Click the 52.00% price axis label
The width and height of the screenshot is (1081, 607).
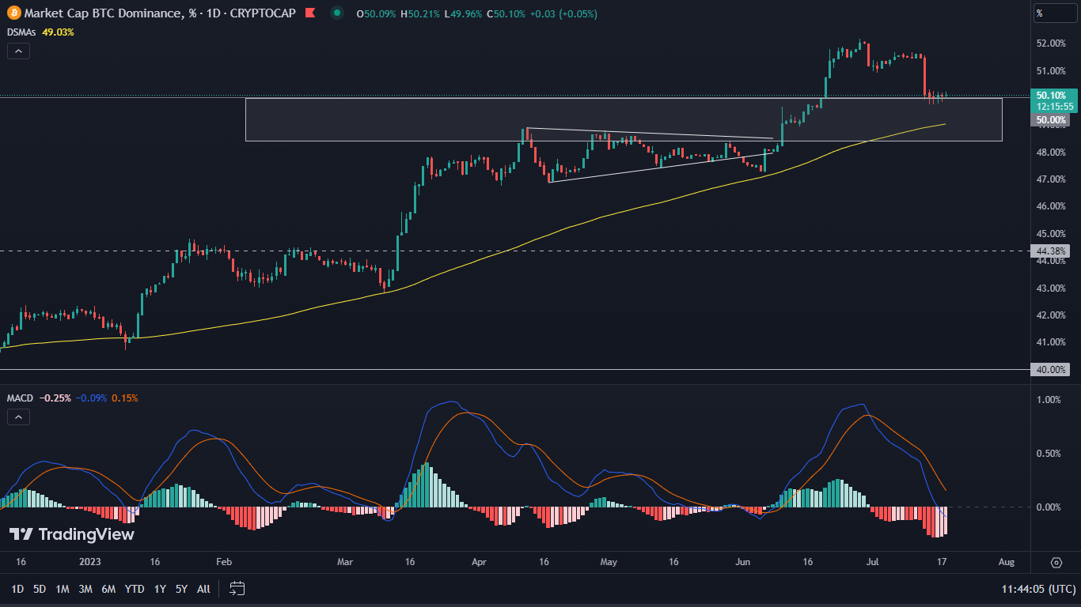point(1051,43)
